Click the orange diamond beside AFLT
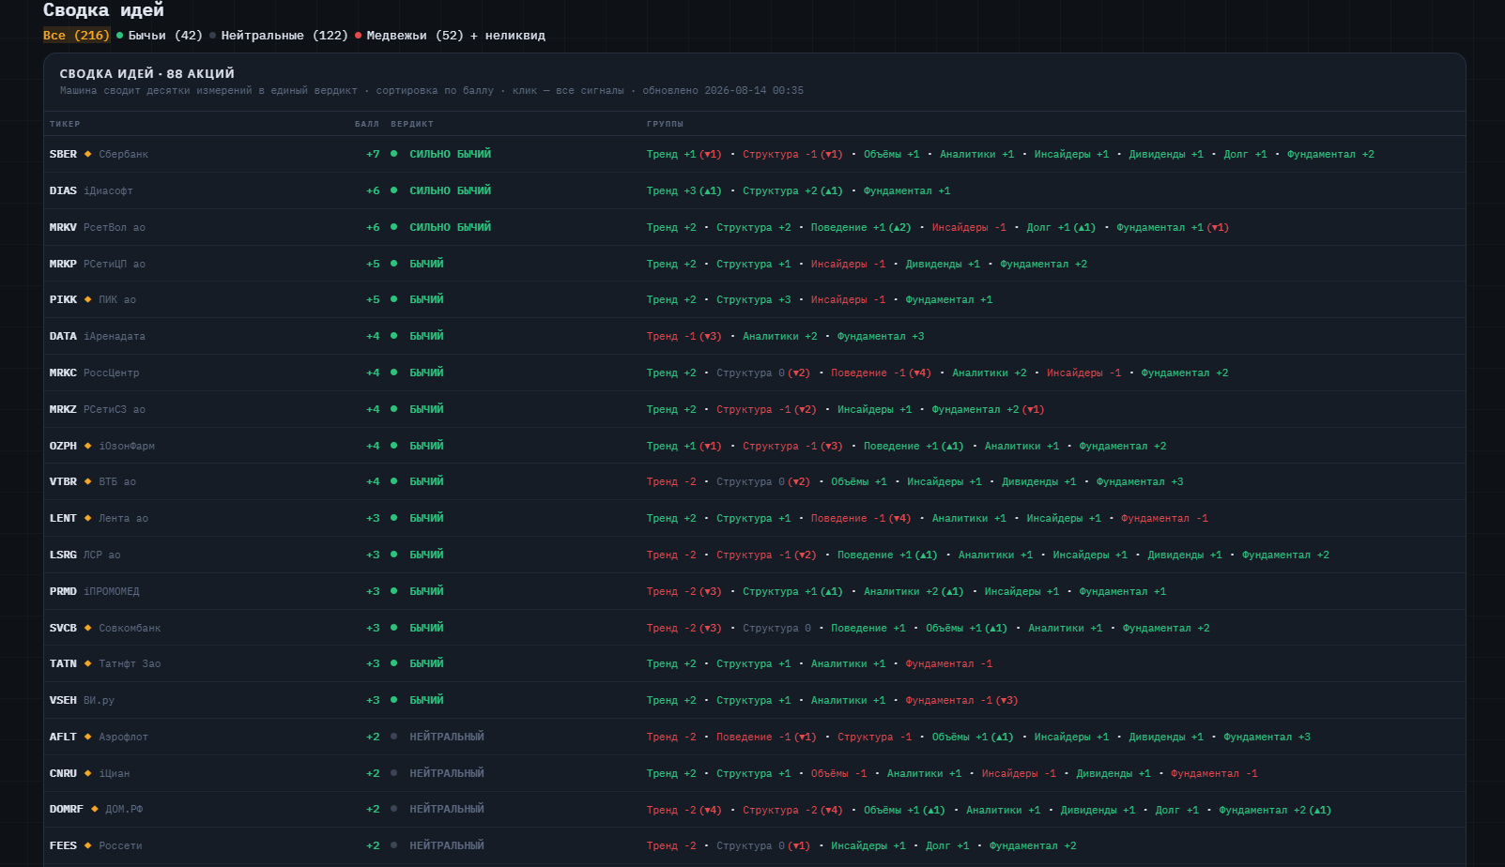 coord(88,737)
